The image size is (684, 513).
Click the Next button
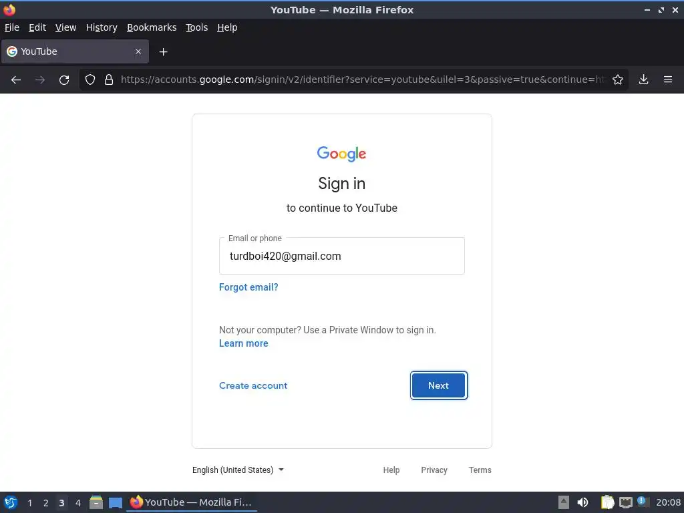click(438, 385)
